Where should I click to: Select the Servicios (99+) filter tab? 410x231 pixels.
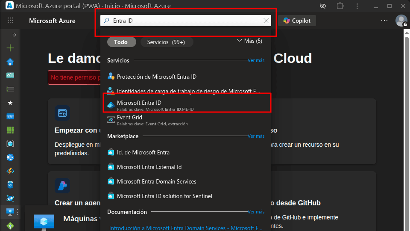point(166,42)
